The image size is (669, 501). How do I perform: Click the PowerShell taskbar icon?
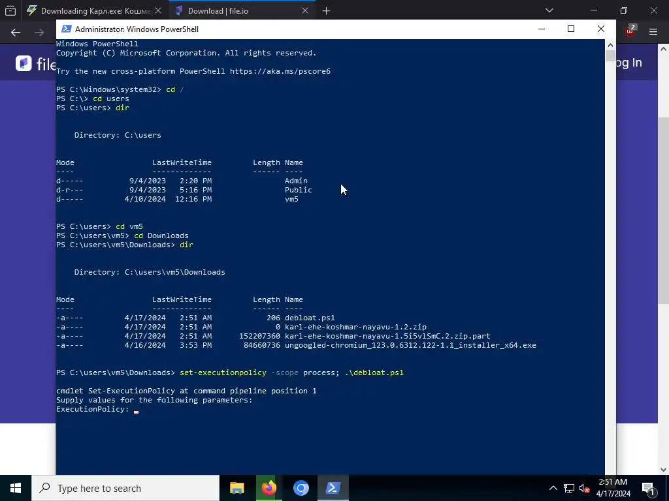[333, 488]
